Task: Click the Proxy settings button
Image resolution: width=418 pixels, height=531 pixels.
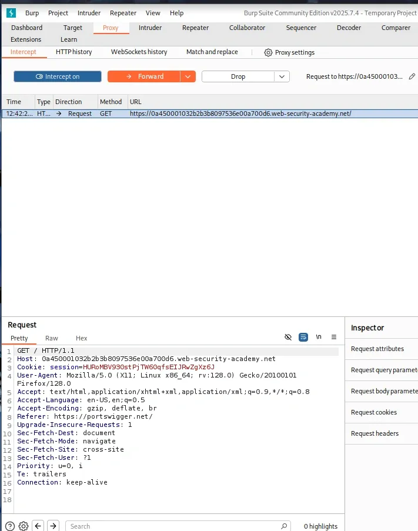Action: pos(289,52)
